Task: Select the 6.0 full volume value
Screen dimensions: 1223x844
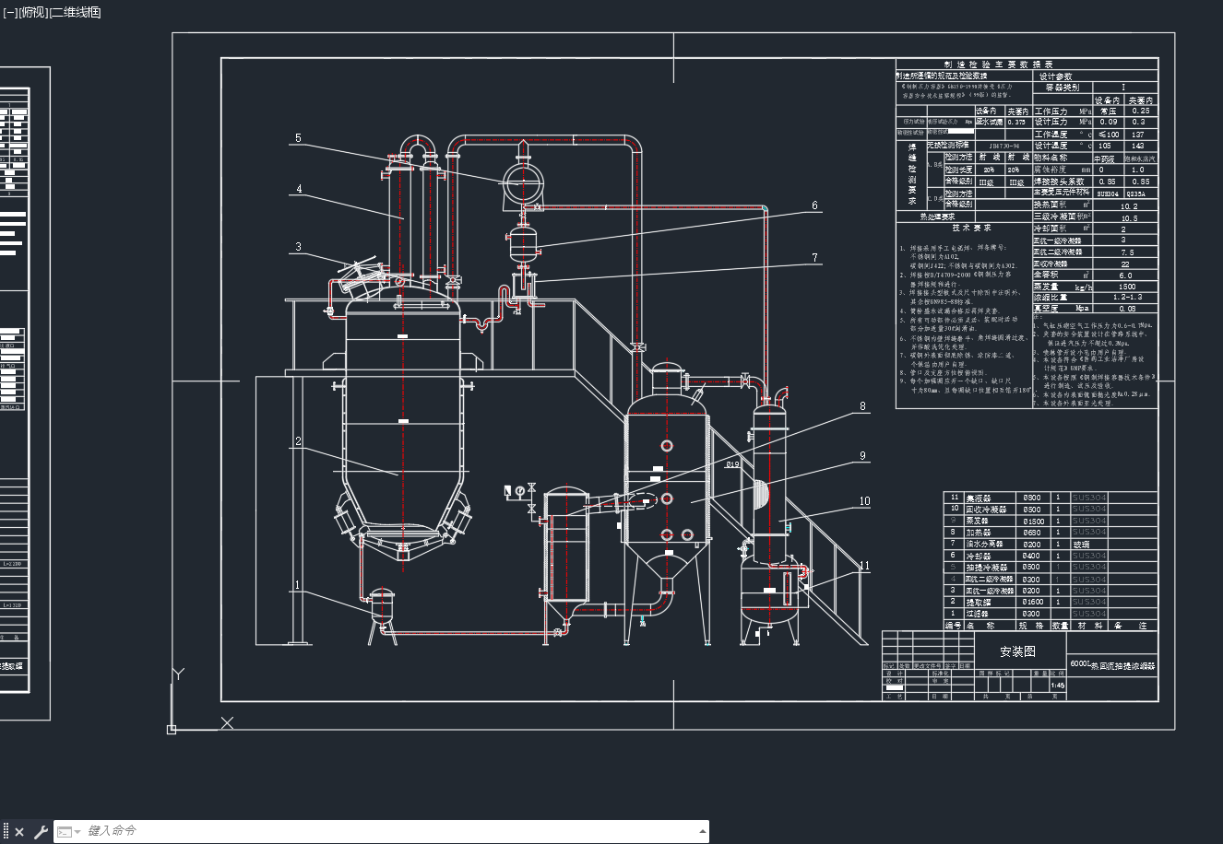Action: pyautogui.click(x=1125, y=275)
